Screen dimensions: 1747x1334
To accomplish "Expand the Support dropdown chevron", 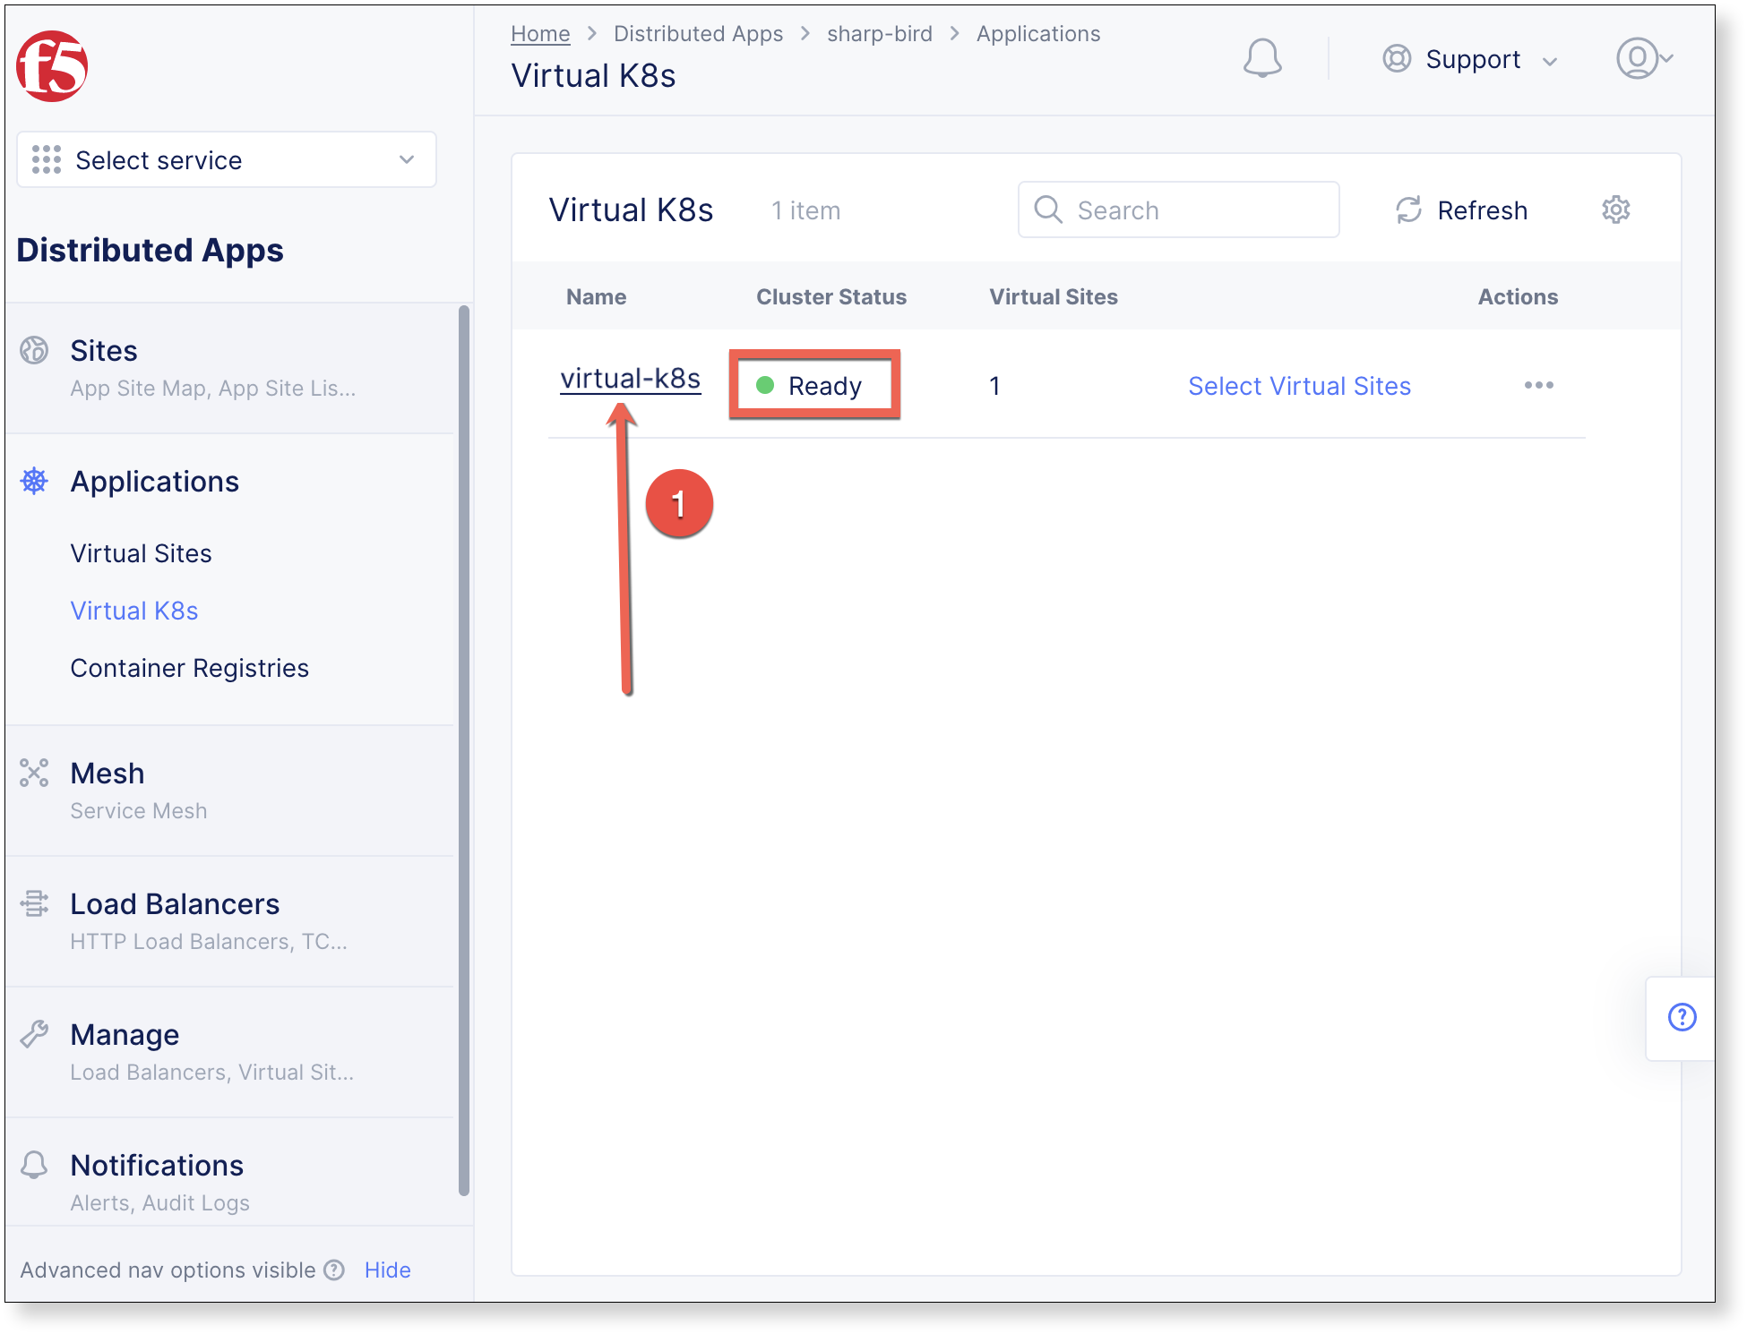I will tap(1550, 61).
